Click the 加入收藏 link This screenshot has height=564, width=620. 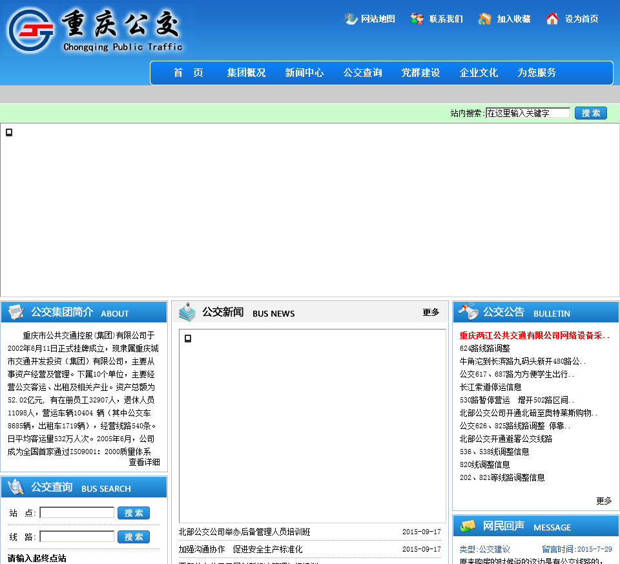513,19
